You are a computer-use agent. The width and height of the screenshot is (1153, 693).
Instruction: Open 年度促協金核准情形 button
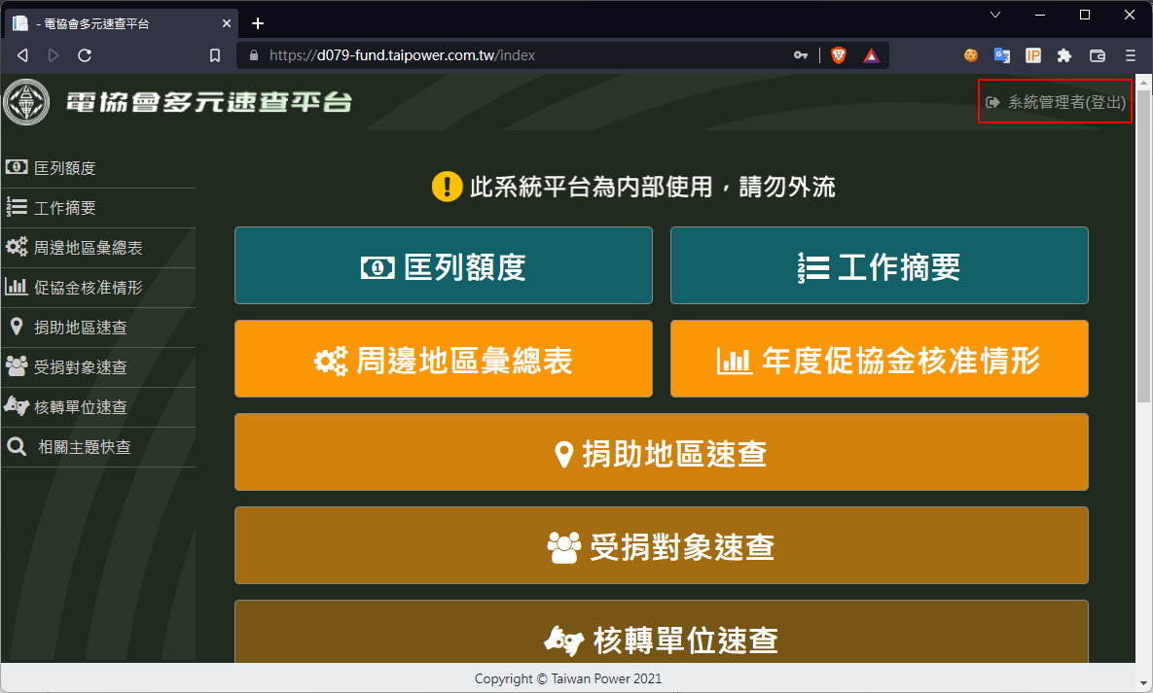click(879, 359)
